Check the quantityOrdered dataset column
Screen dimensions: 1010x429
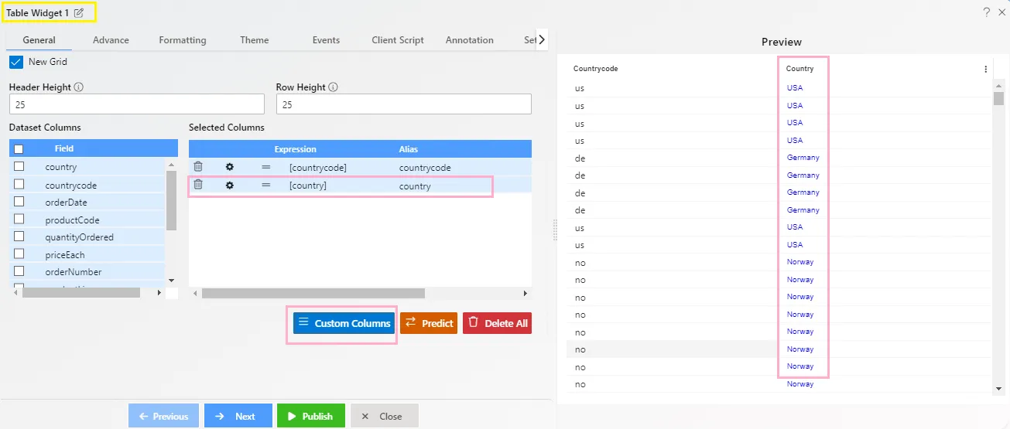point(19,237)
